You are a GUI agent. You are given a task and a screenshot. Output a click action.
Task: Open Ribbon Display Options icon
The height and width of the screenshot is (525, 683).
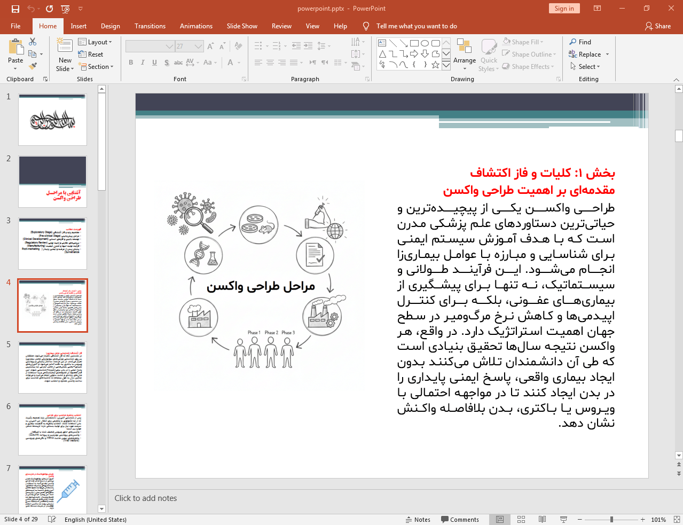tap(598, 9)
